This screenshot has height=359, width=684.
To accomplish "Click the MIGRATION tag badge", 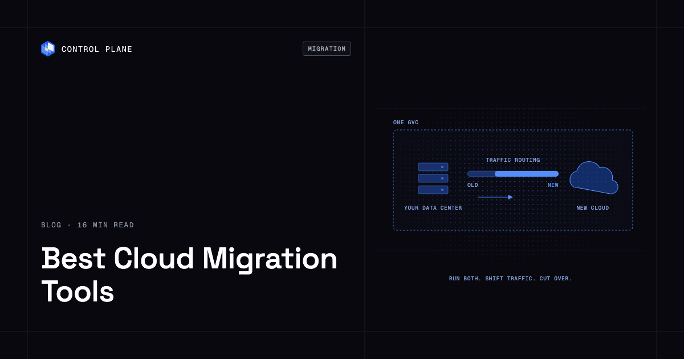I will click(x=327, y=49).
